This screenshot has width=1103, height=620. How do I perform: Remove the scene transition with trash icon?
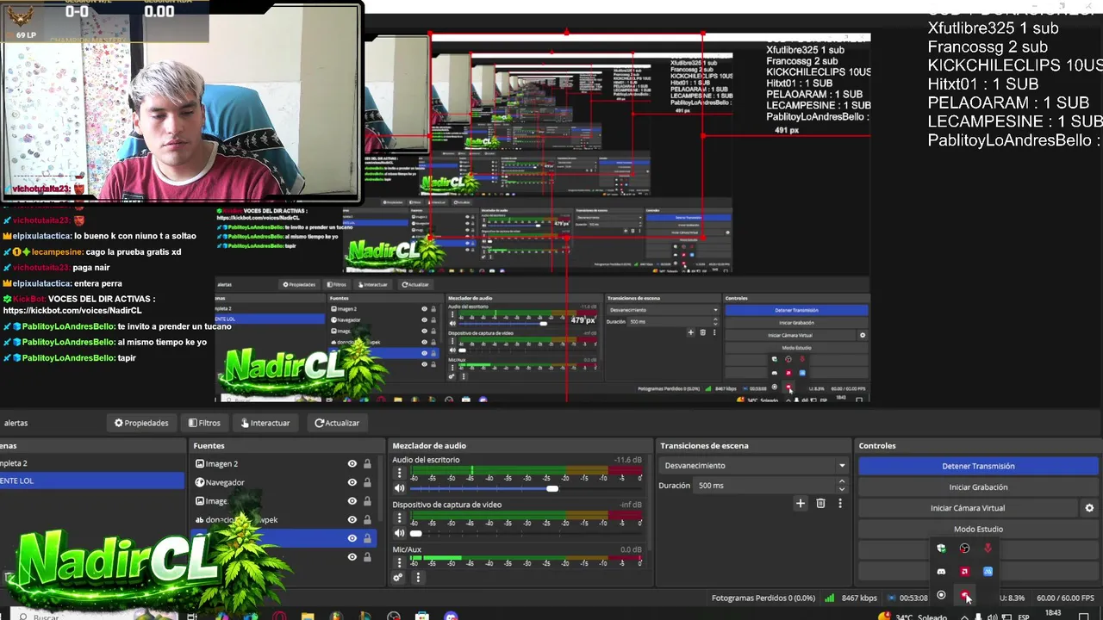(820, 503)
